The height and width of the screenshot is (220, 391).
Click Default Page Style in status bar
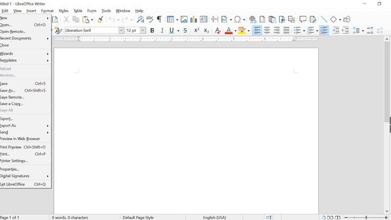tap(138, 218)
